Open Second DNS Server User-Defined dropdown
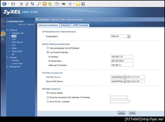The height and width of the screenshot is (122, 165). (x=118, y=81)
